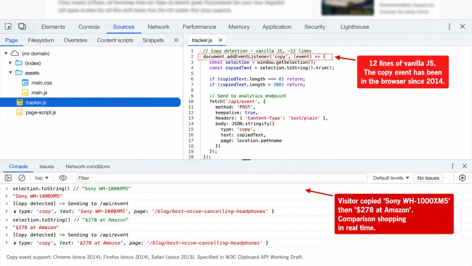Image resolution: width=472 pixels, height=266 pixels.
Task: Click line number 10 in the gutter
Action: click(x=191, y=101)
